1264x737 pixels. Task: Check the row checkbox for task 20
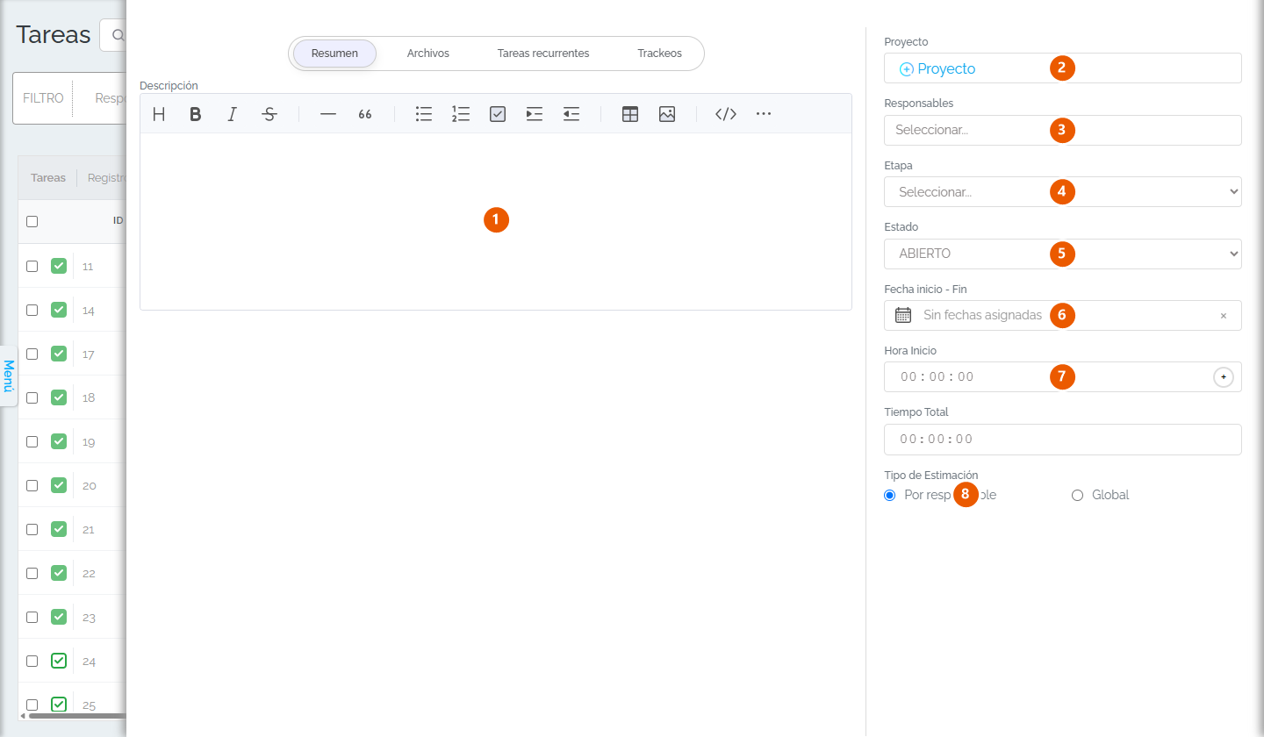click(32, 485)
